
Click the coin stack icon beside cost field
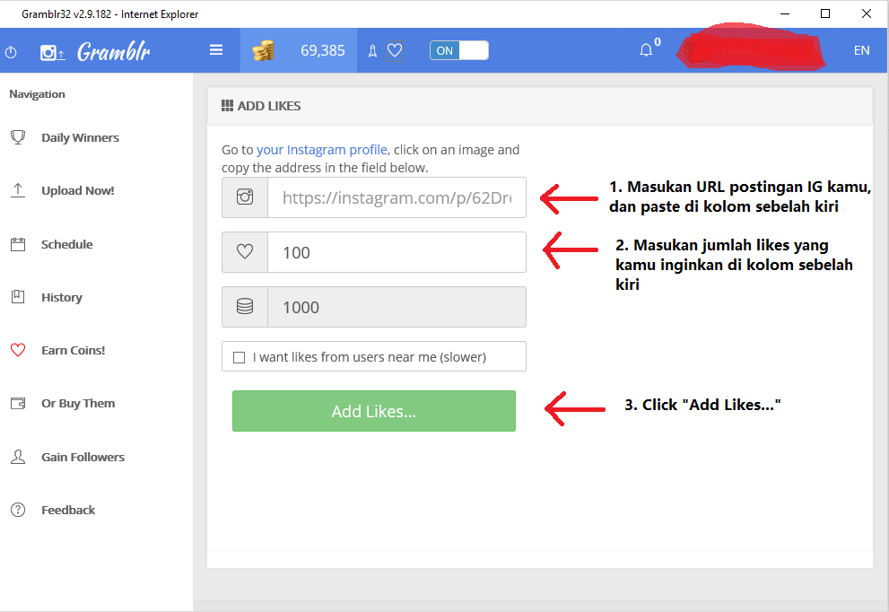245,306
